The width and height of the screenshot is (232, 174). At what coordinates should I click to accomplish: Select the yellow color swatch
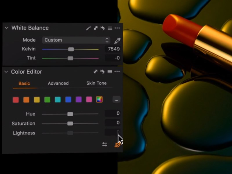[37, 100]
